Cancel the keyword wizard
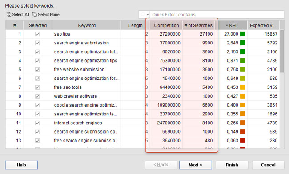Screen dimensions: 289x174 (x=268, y=165)
